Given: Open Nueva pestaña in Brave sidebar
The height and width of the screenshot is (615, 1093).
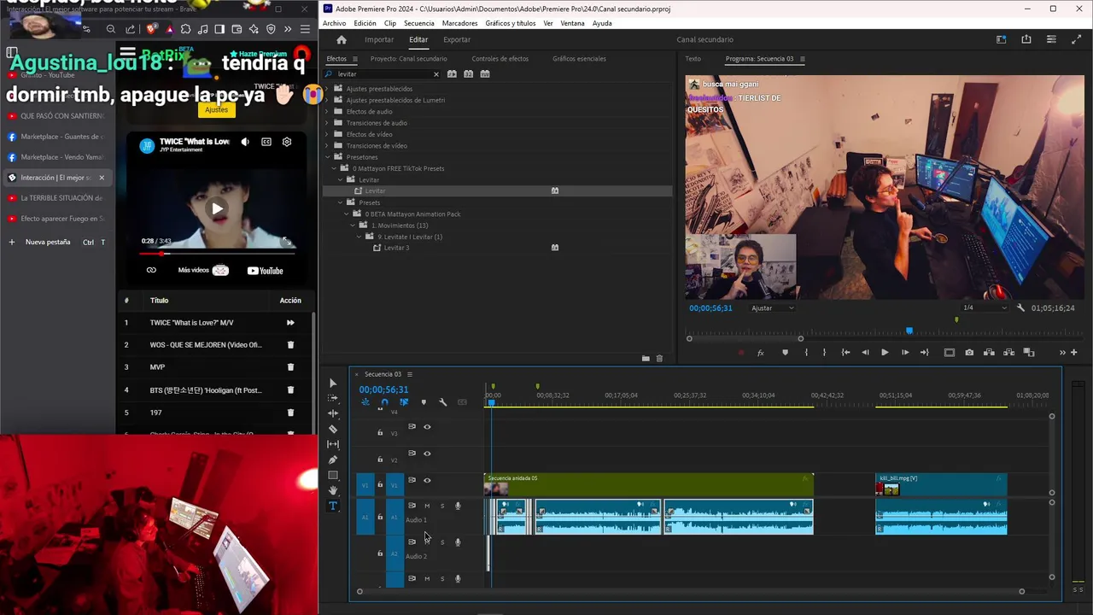Looking at the screenshot, I should pos(48,243).
